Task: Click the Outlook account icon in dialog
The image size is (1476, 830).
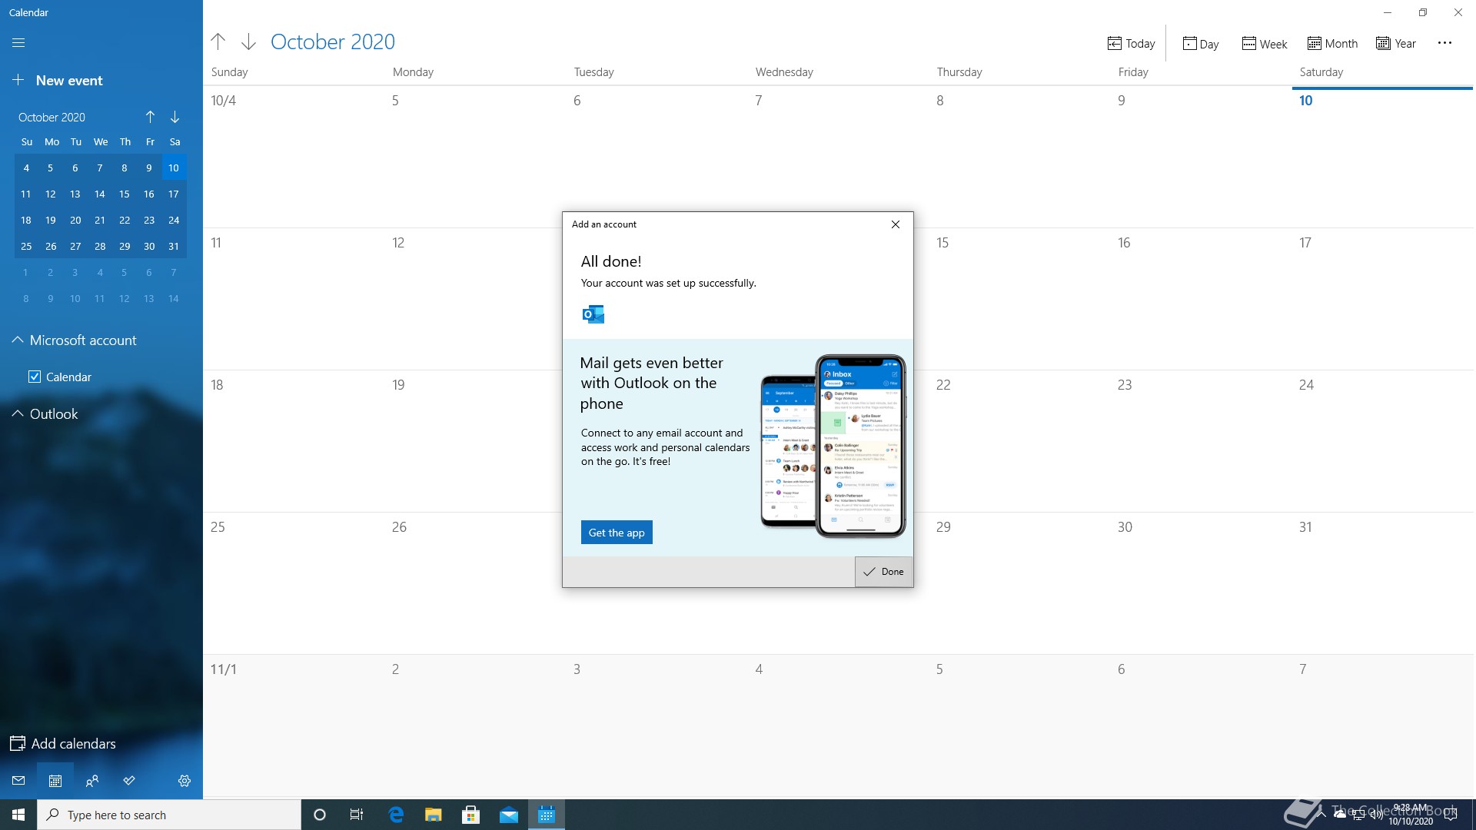Action: click(x=593, y=314)
